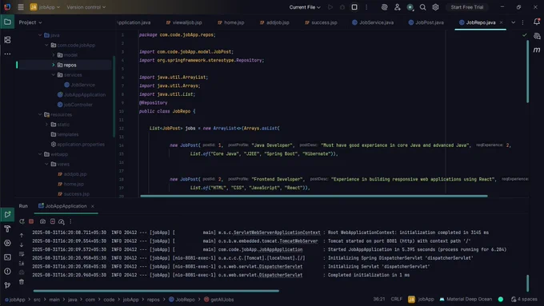Screen dimensions: 544x306
Task: Open JobAppApplication link in console log
Action: [x=281, y=249]
